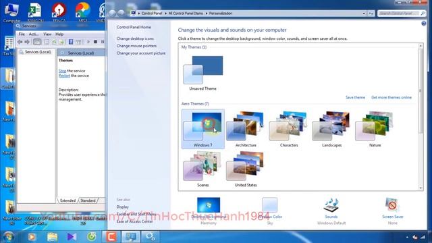Open Display under See also

pyautogui.click(x=123, y=207)
